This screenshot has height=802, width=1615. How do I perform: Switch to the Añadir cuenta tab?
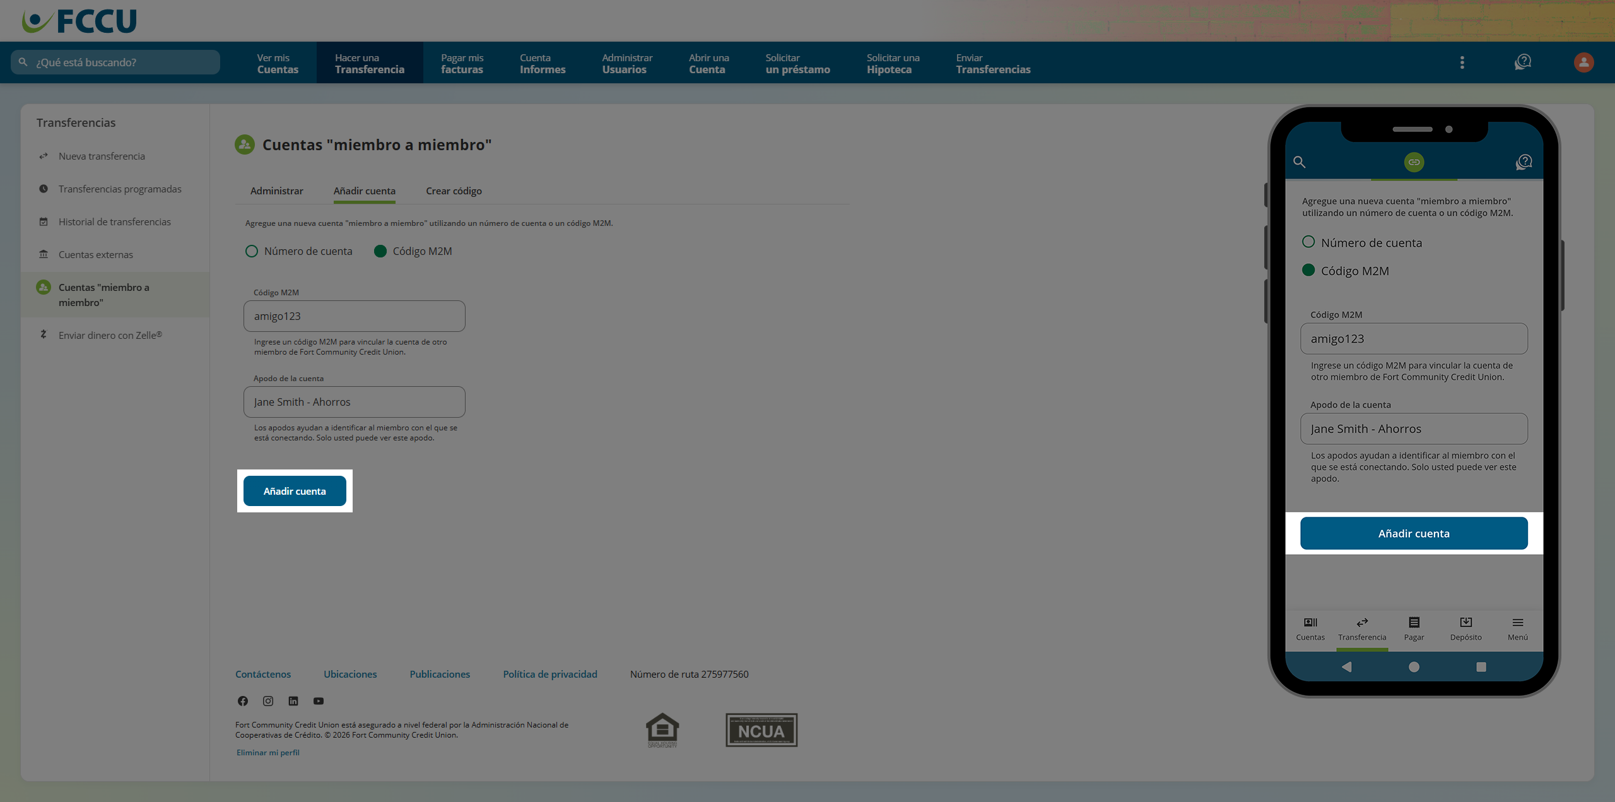coord(365,191)
